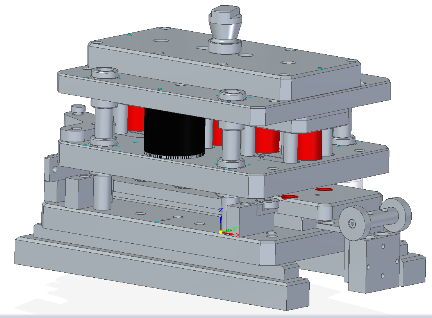Viewport: 432px width, 318px height.
Task: Click the yellow origin point of triad
Action: (220, 232)
